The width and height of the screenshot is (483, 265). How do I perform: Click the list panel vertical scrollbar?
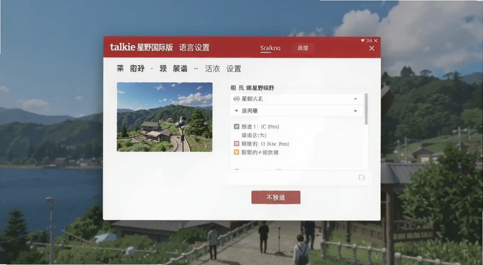(x=366, y=109)
